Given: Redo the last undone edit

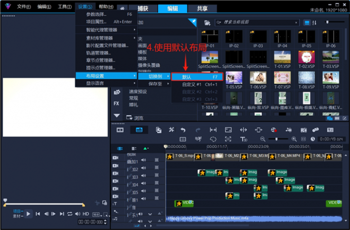Looking at the screenshot, I should (198, 130).
